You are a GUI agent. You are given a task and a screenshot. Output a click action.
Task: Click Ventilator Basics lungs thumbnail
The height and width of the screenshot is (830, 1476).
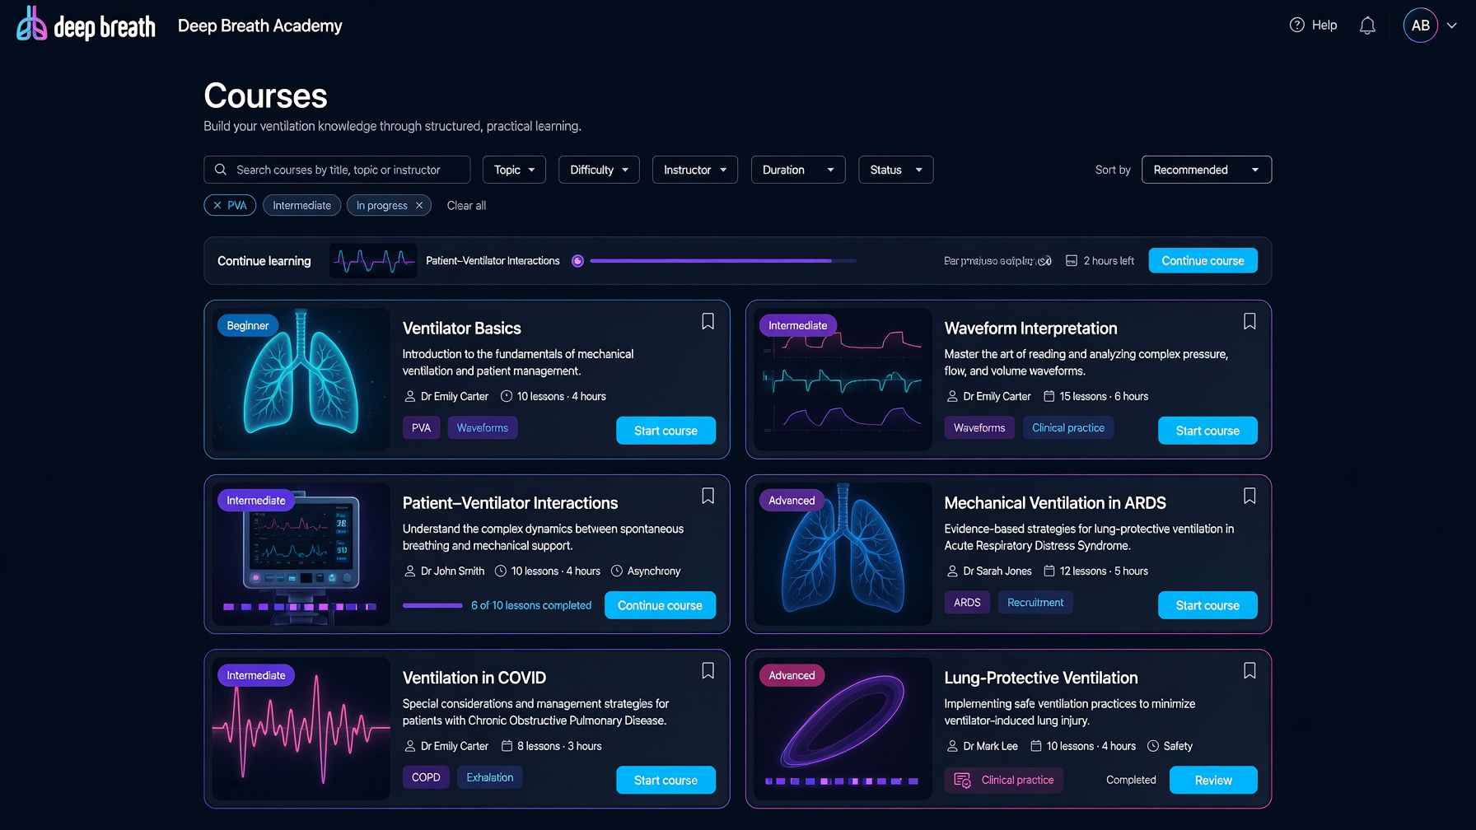coord(301,380)
